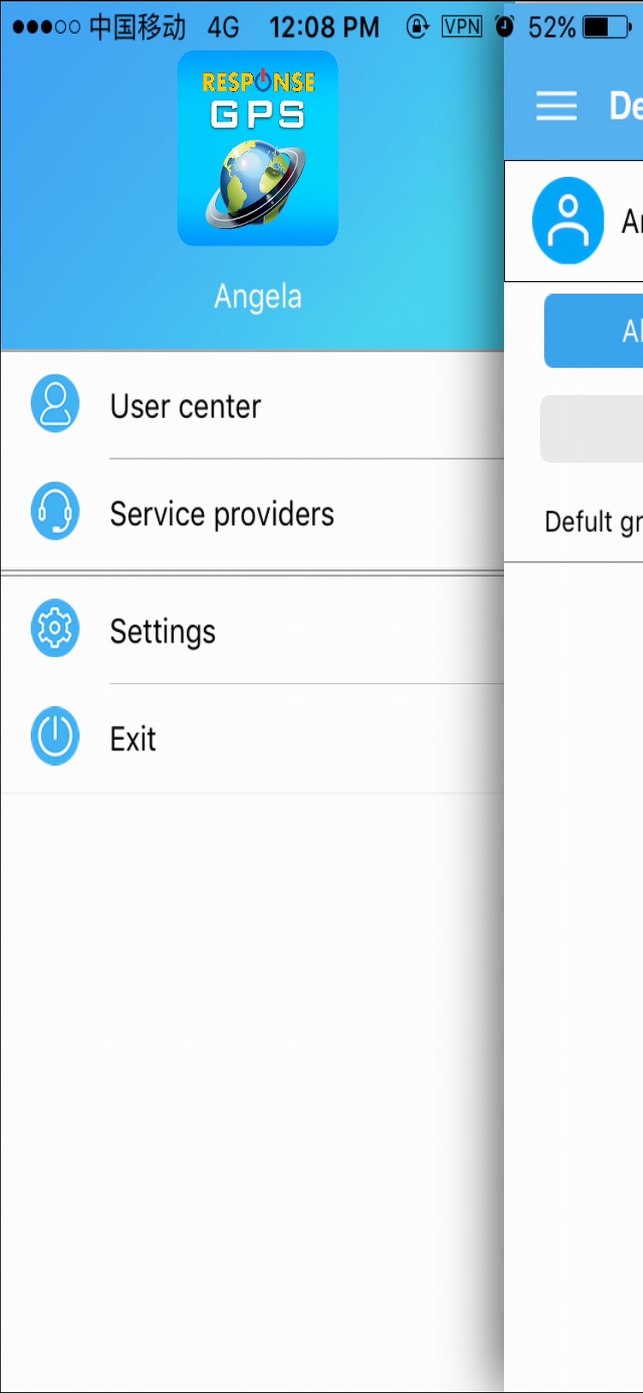Tap the 12:08 PM clock

click(324, 27)
